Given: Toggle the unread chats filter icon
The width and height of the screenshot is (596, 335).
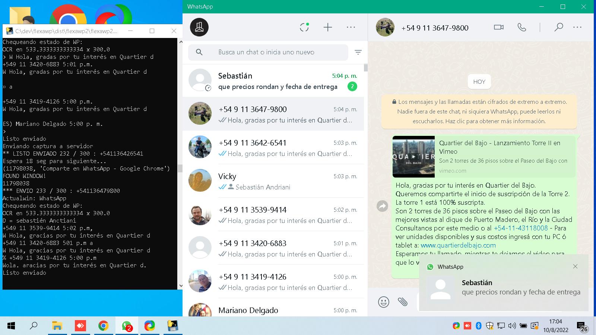Looking at the screenshot, I should coord(358,52).
